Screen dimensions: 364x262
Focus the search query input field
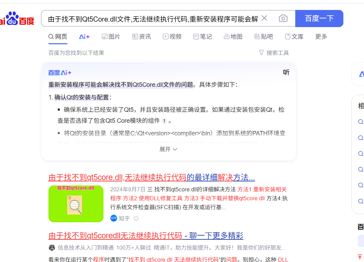click(153, 19)
